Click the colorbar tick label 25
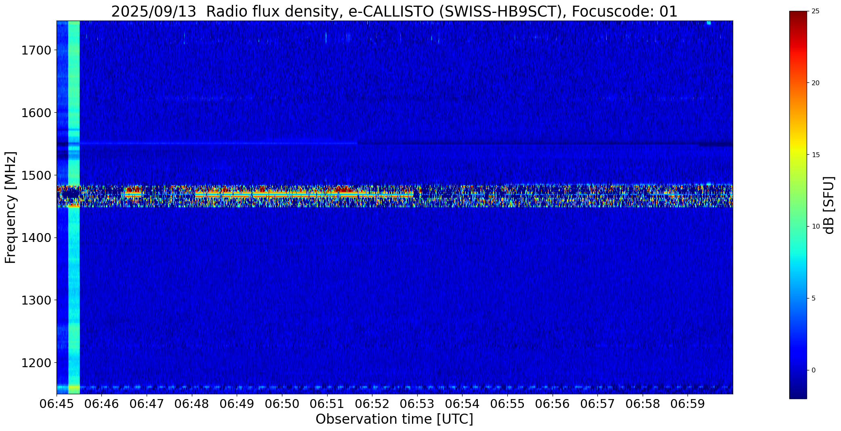The width and height of the screenshot is (841, 431). click(x=816, y=11)
